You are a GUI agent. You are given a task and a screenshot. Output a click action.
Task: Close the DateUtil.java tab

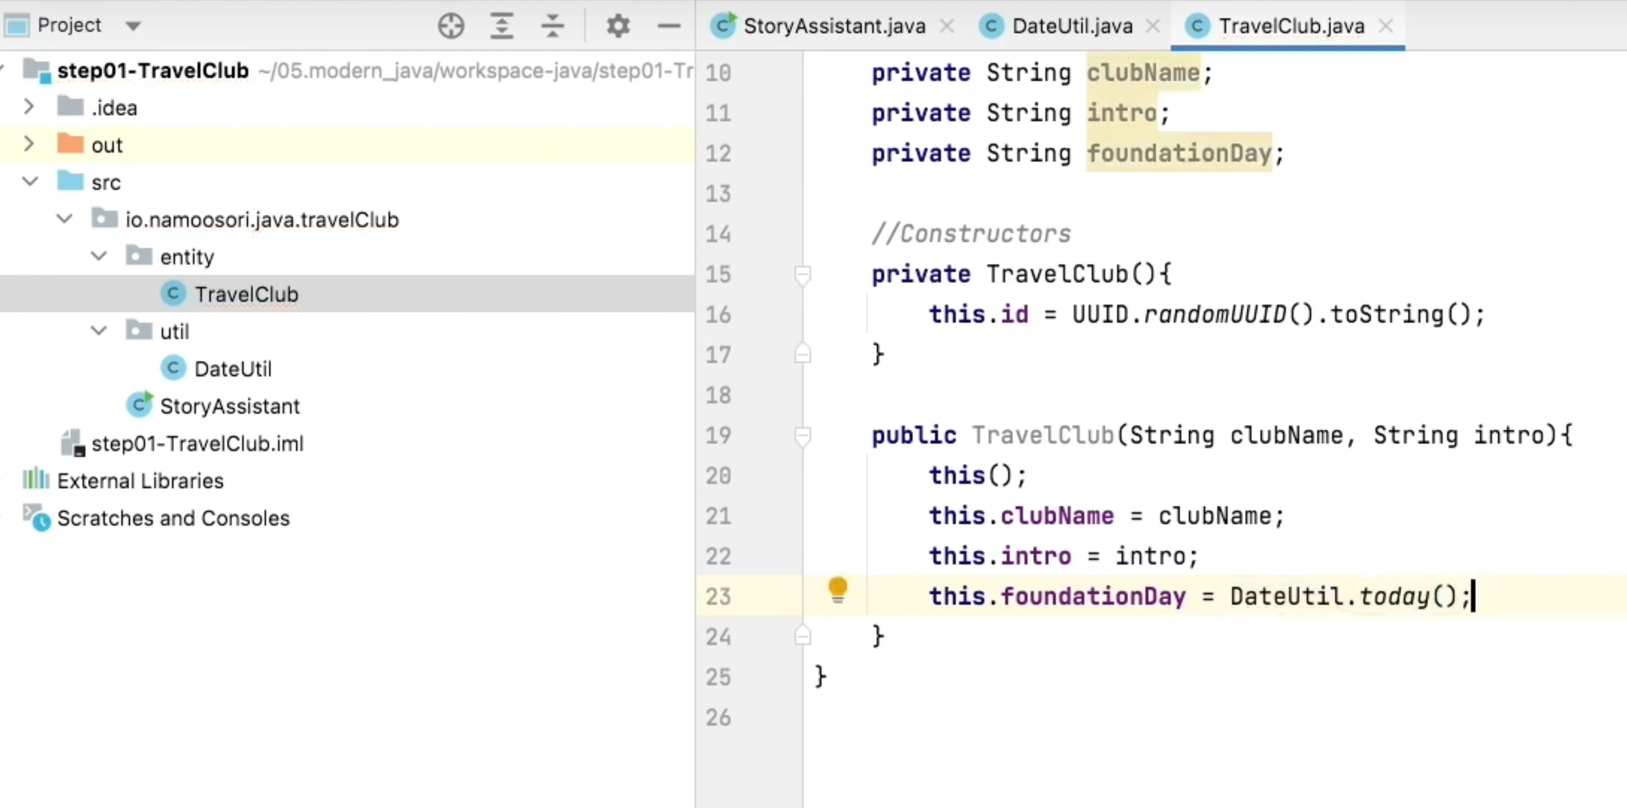[1153, 26]
